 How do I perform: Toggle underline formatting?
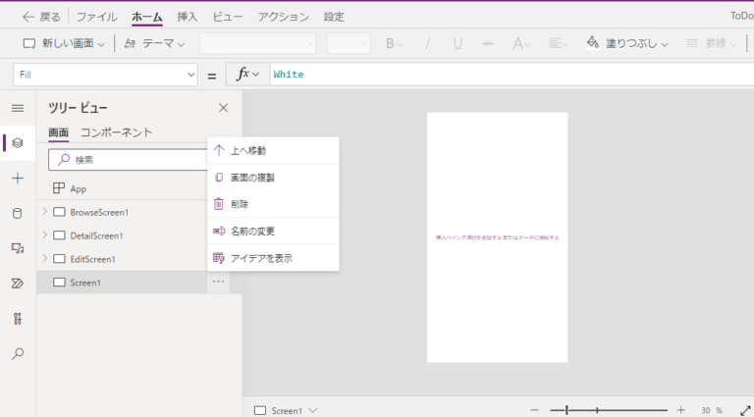coord(458,44)
